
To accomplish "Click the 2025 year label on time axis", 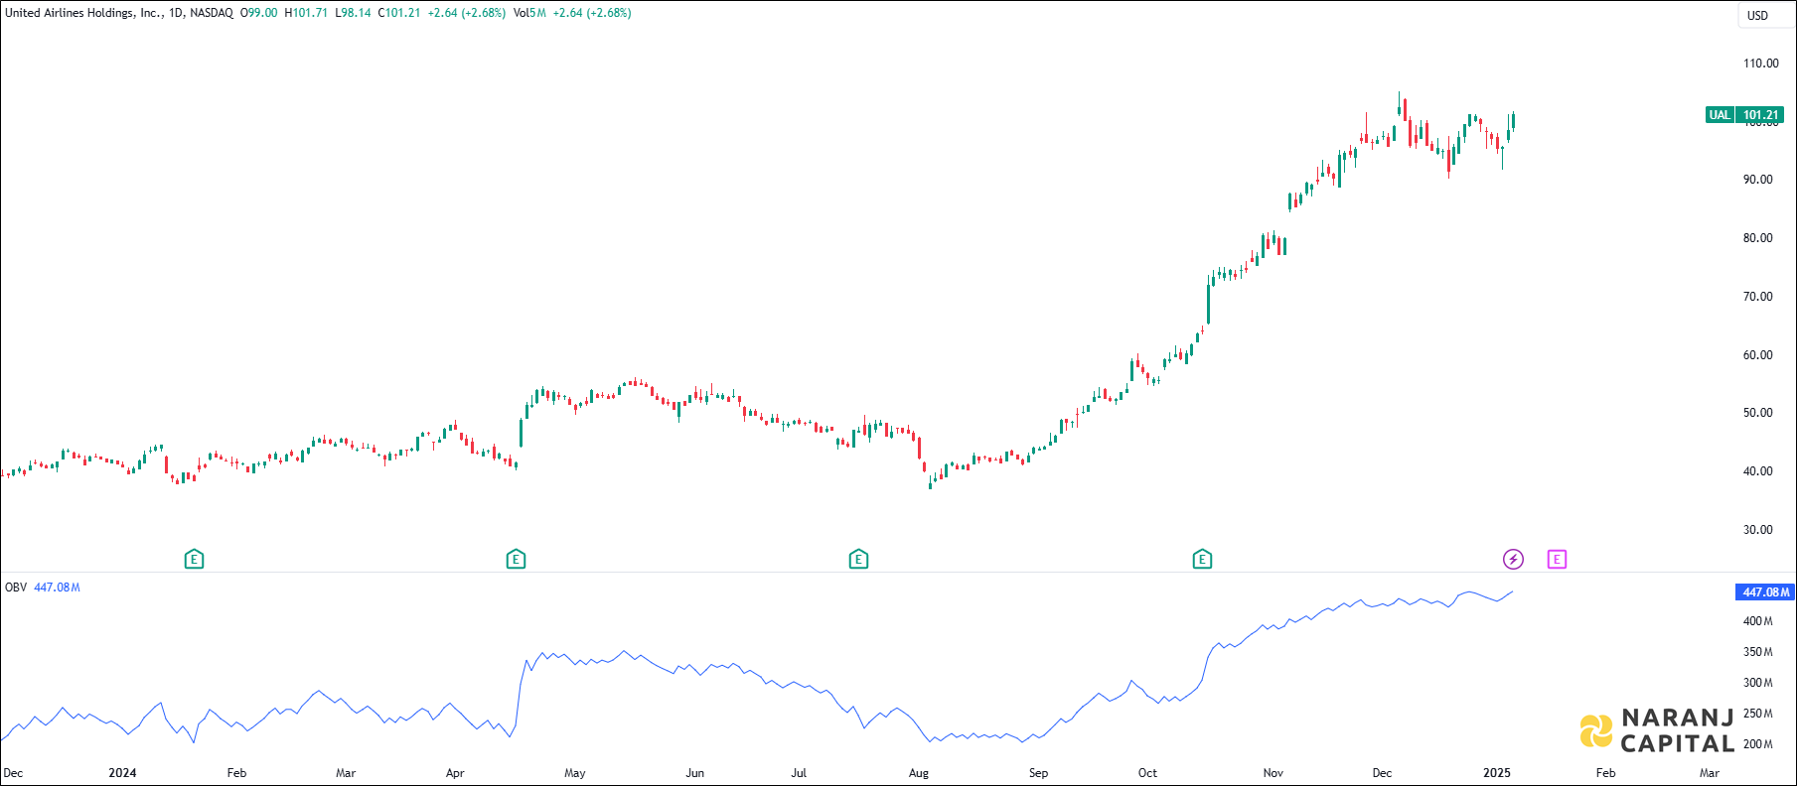I will tap(1497, 773).
